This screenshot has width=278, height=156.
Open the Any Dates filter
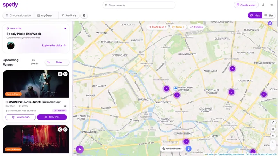45,15
